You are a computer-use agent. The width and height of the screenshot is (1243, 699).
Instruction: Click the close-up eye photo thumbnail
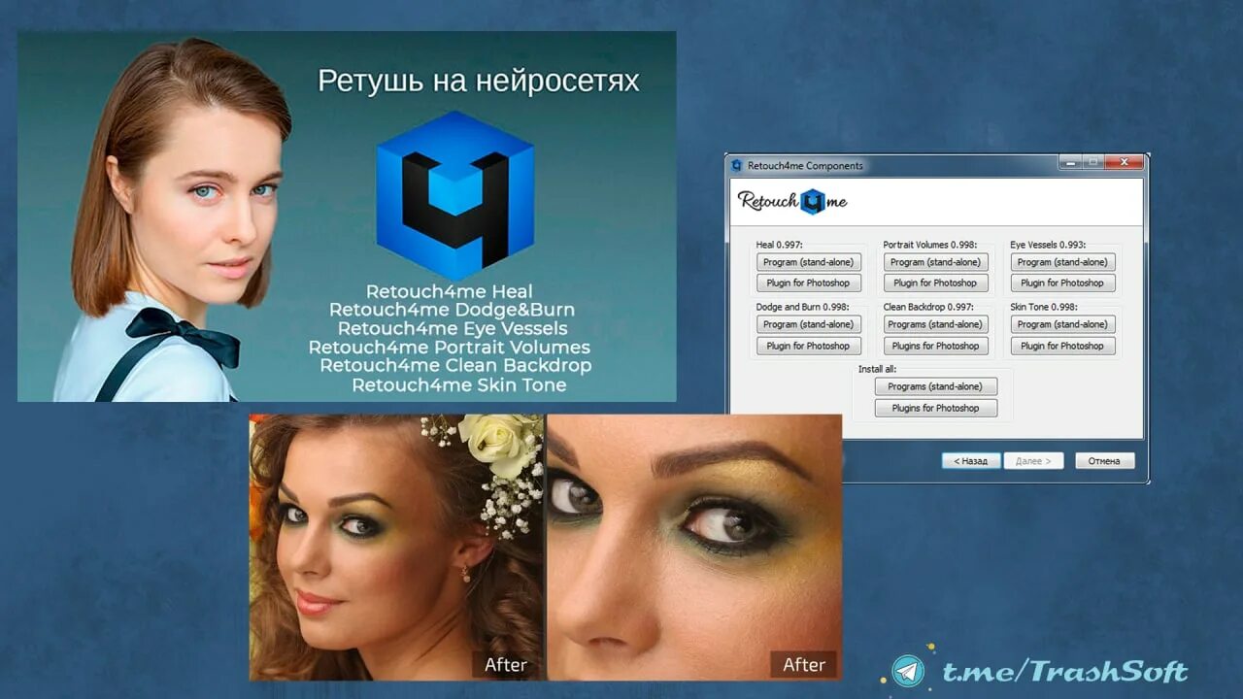tap(694, 547)
